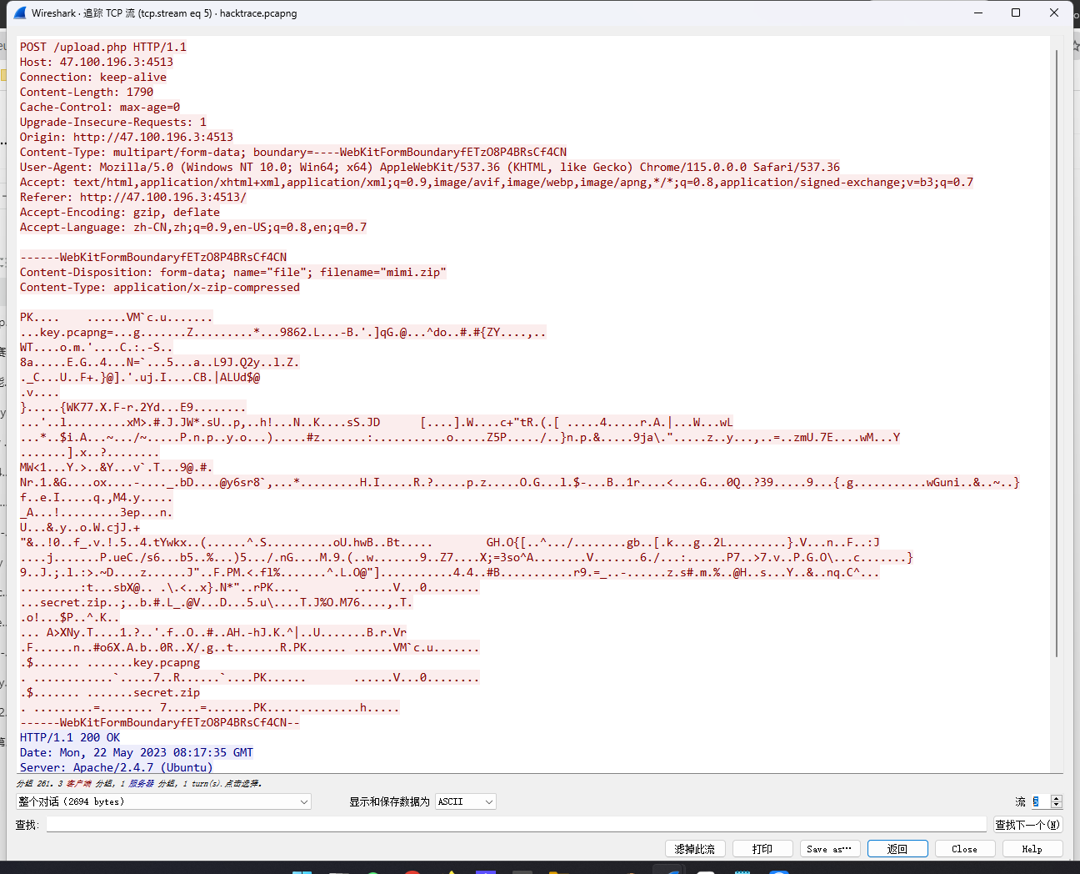Click the "Content-Type: application/x-zip-compressed" line
This screenshot has width=1080, height=874.
(160, 287)
